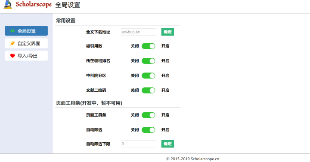Open the 全局设置 sidebar tab
This screenshot has width=310, height=162.
click(x=26, y=31)
